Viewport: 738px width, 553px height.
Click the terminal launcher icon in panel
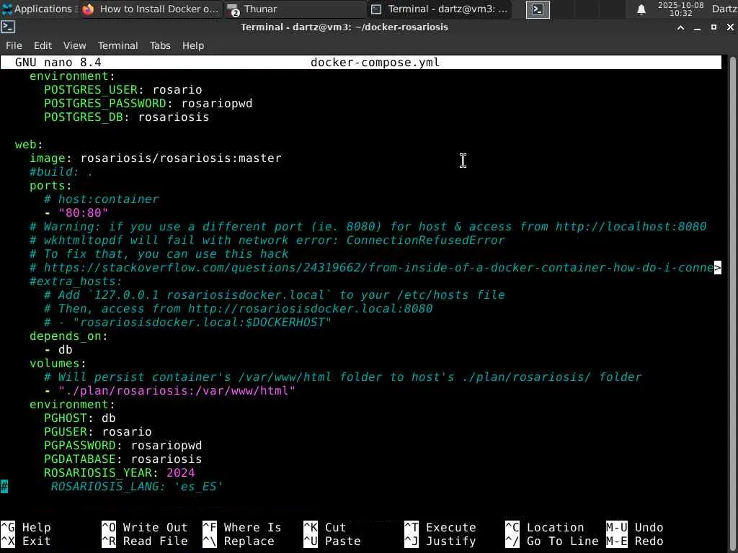(x=538, y=9)
